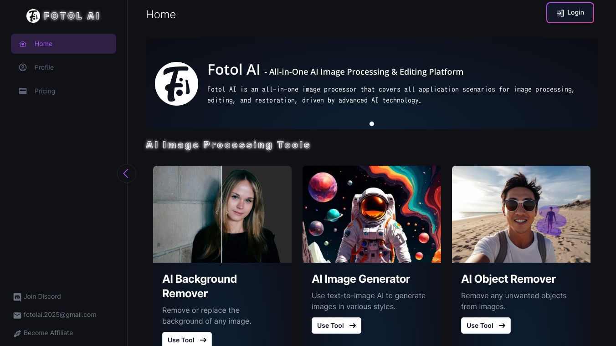Click the before/after slider handle on portrait

[222, 213]
